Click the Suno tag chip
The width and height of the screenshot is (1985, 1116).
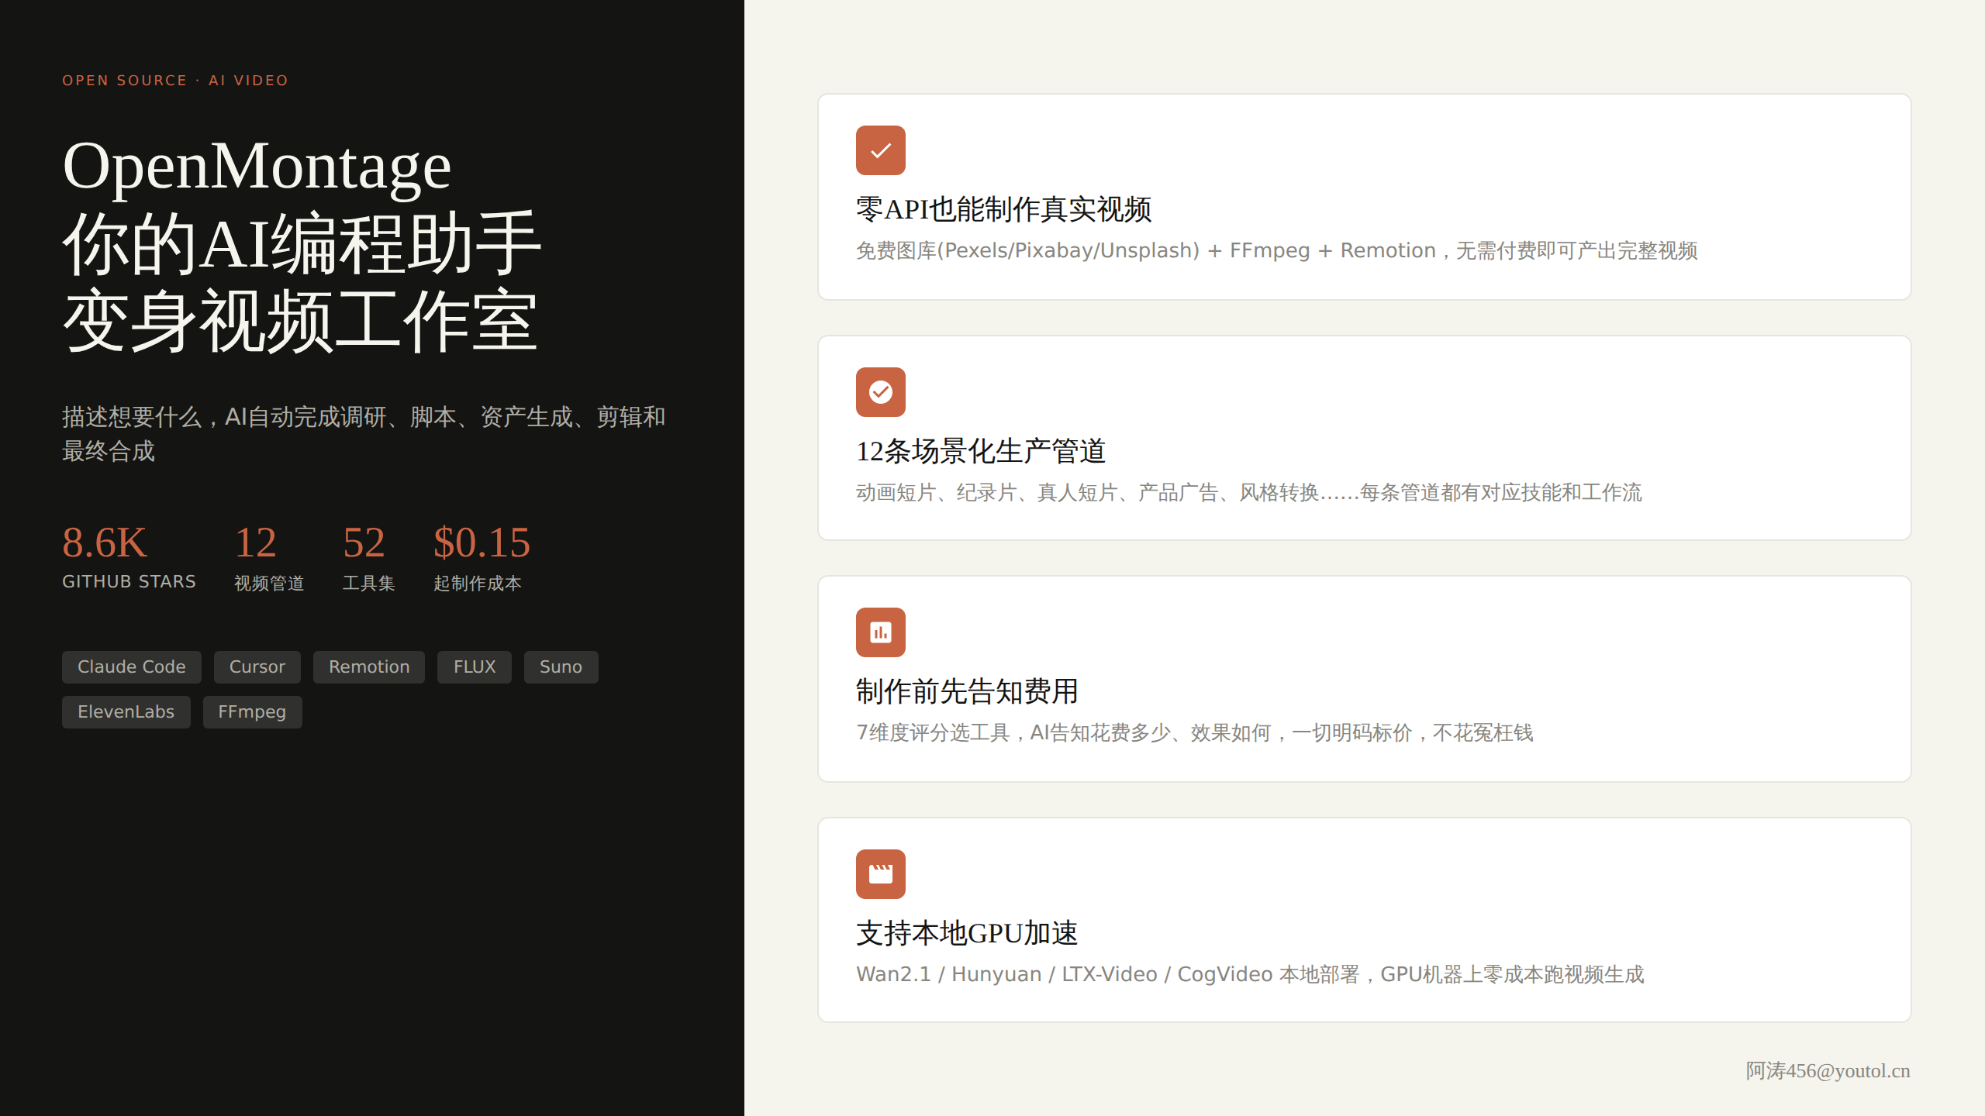coord(561,667)
